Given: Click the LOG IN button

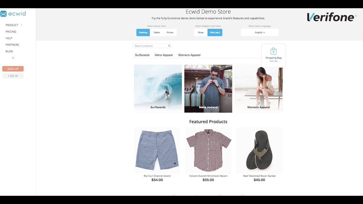Looking at the screenshot, I should (x=13, y=76).
